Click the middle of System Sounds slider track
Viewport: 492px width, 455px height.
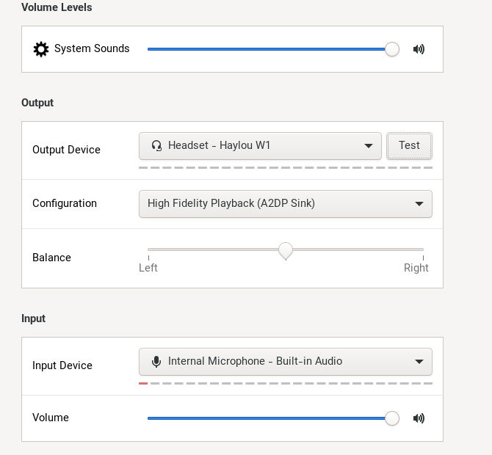[268, 49]
